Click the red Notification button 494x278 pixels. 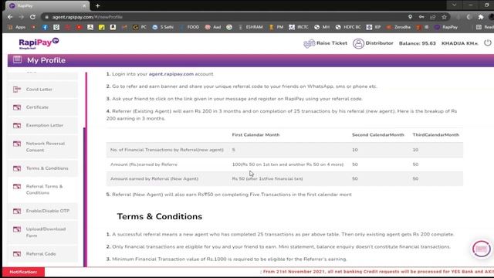click(23, 272)
